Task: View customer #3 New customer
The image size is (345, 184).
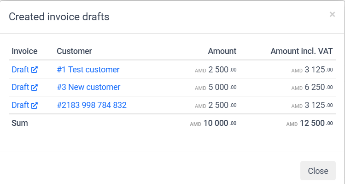Action: (88, 87)
